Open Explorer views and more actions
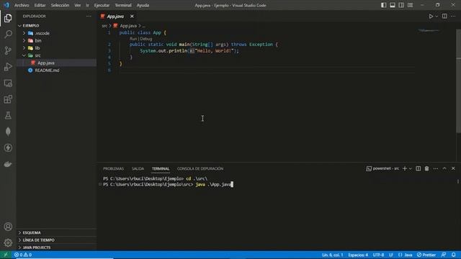Screen dimensions: 461x259 pyautogui.click(x=89, y=17)
